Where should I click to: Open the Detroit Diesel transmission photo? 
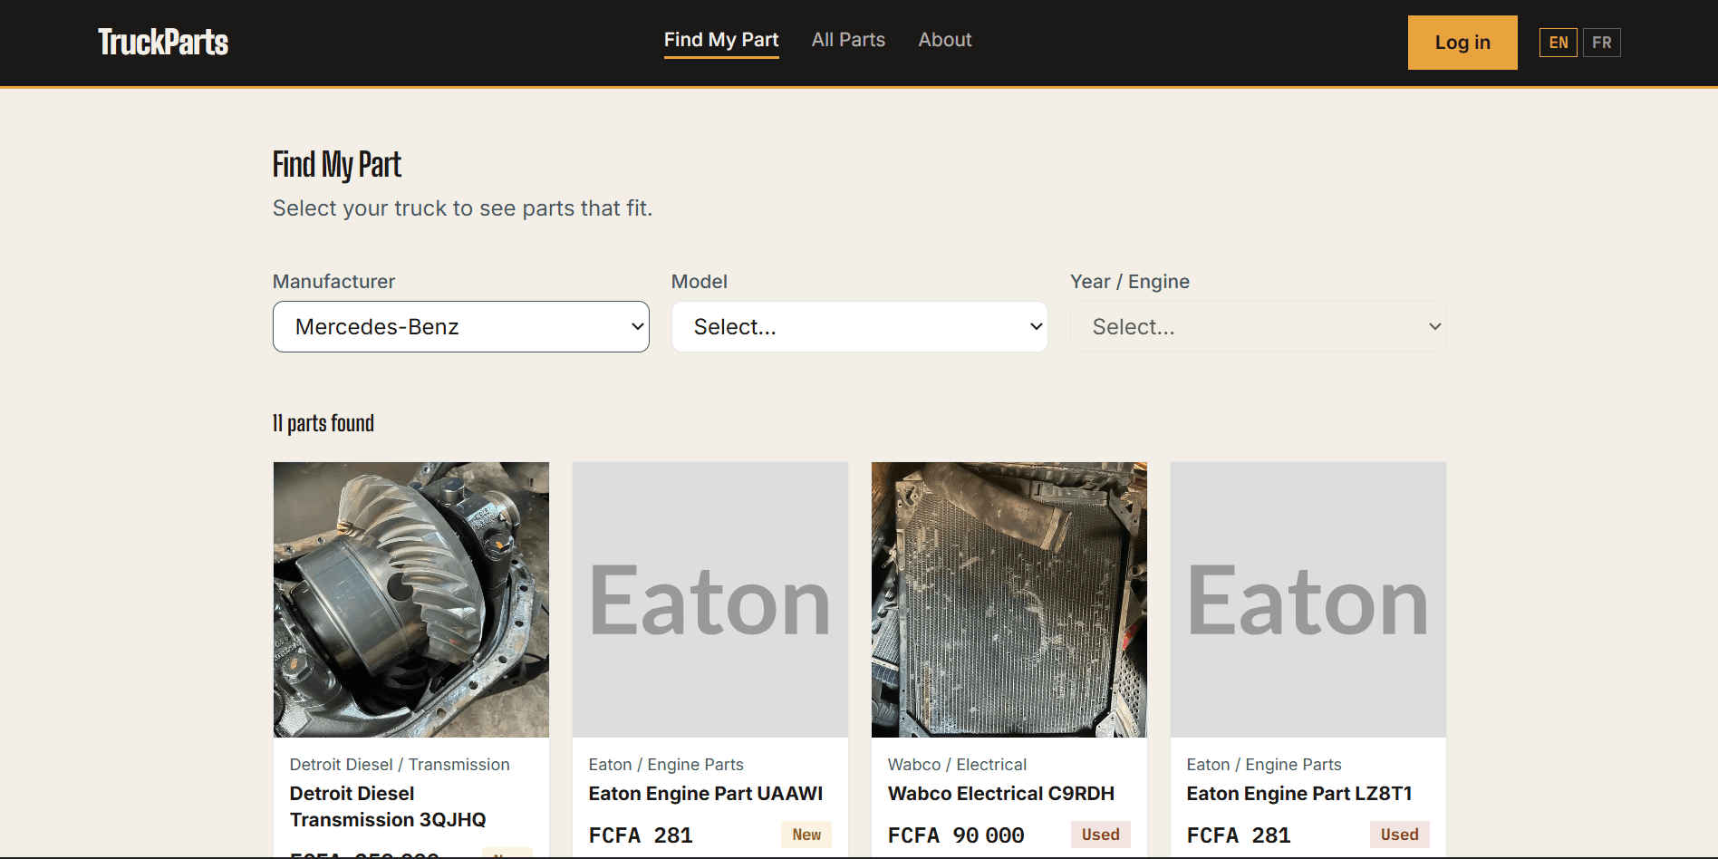[411, 600]
